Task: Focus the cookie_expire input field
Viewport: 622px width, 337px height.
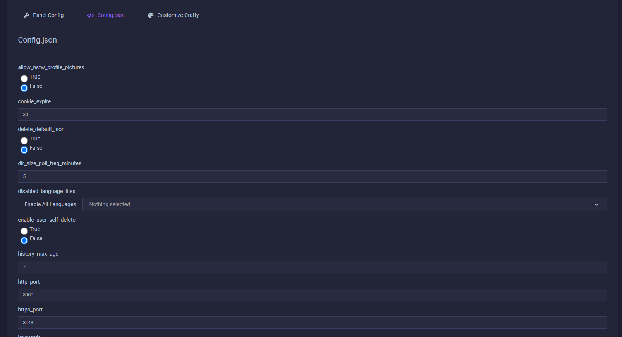Action: point(312,115)
